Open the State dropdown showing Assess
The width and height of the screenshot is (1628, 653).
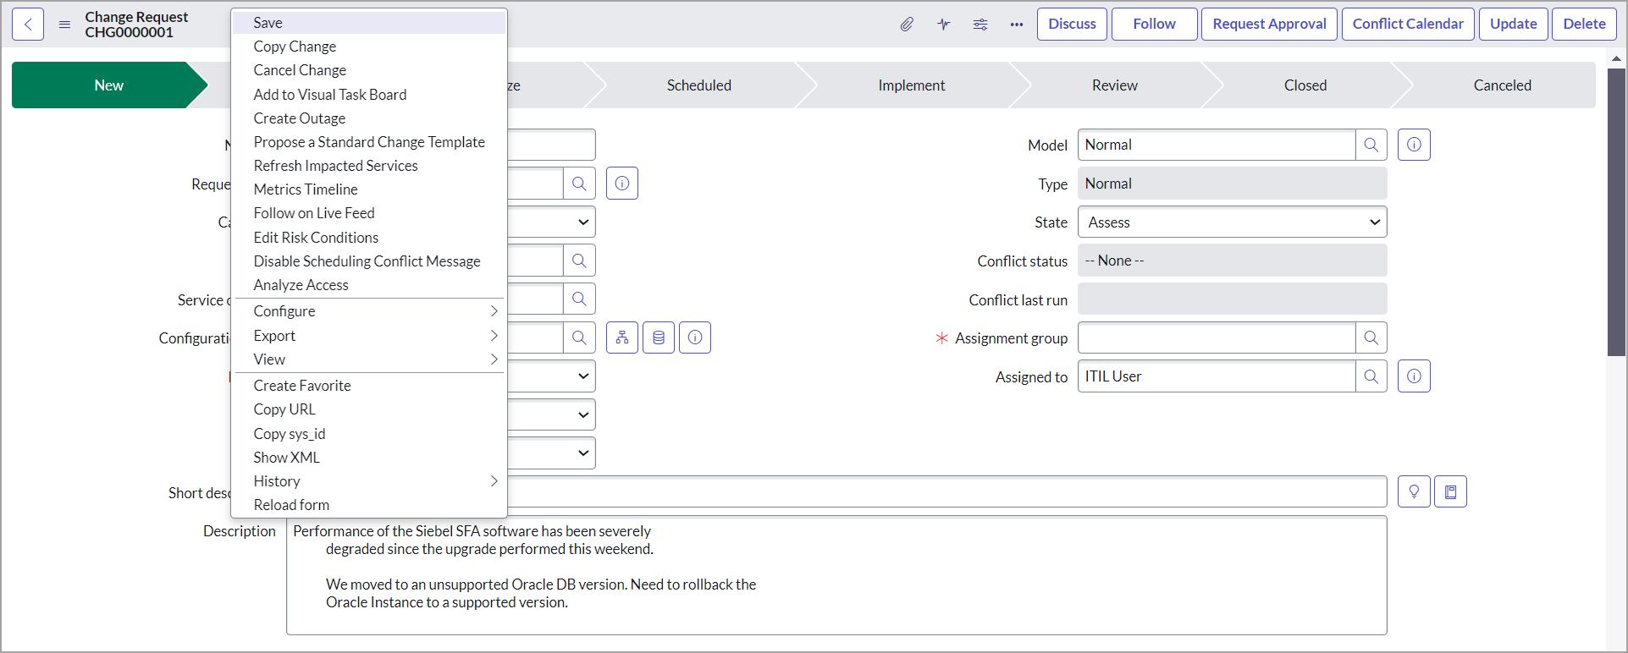(x=1232, y=222)
